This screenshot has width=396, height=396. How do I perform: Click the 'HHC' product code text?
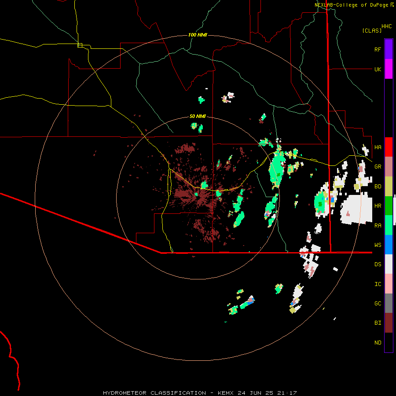pyautogui.click(x=387, y=26)
